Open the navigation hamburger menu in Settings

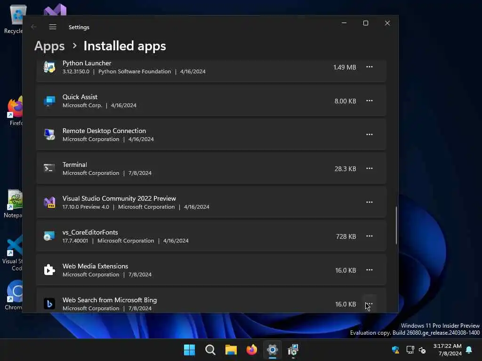(x=53, y=27)
